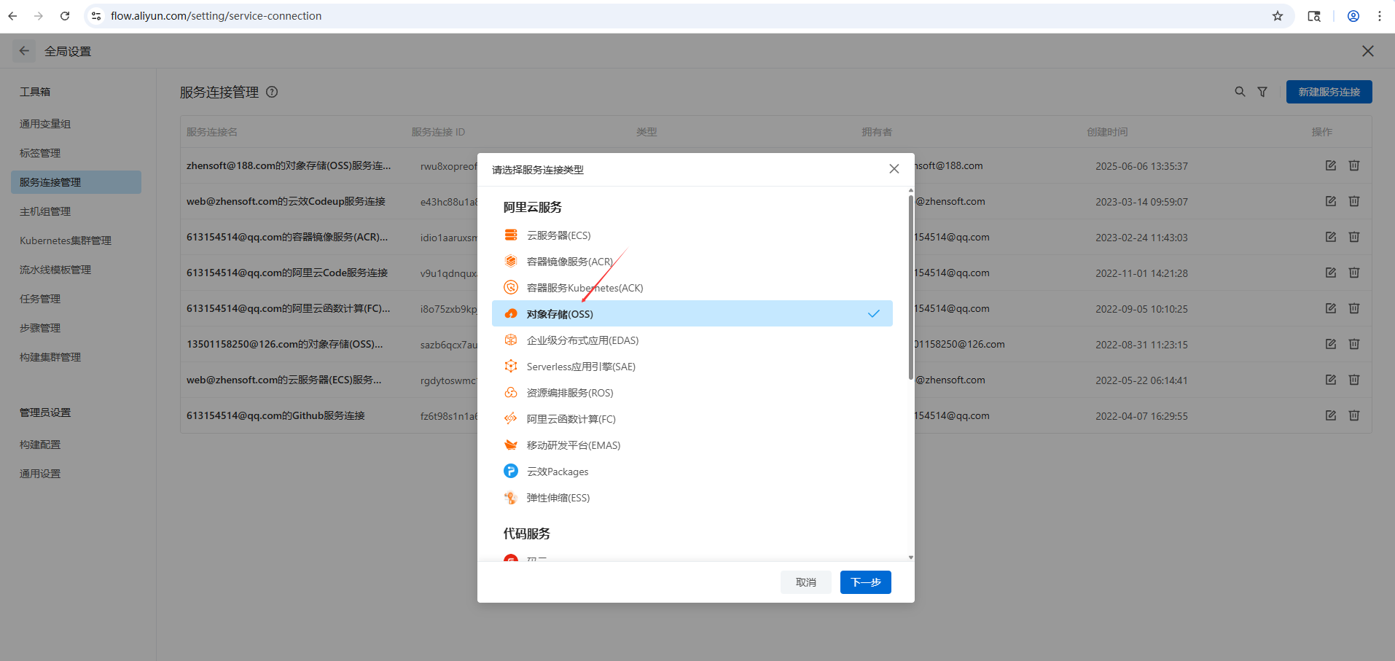Go back using 全局设置 arrow
Screen dimensions: 1395x661
24,51
